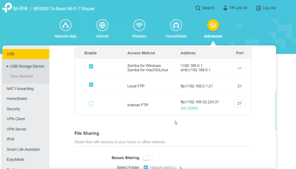Click the Network Map tab label
296x169 pixels.
(x=66, y=36)
